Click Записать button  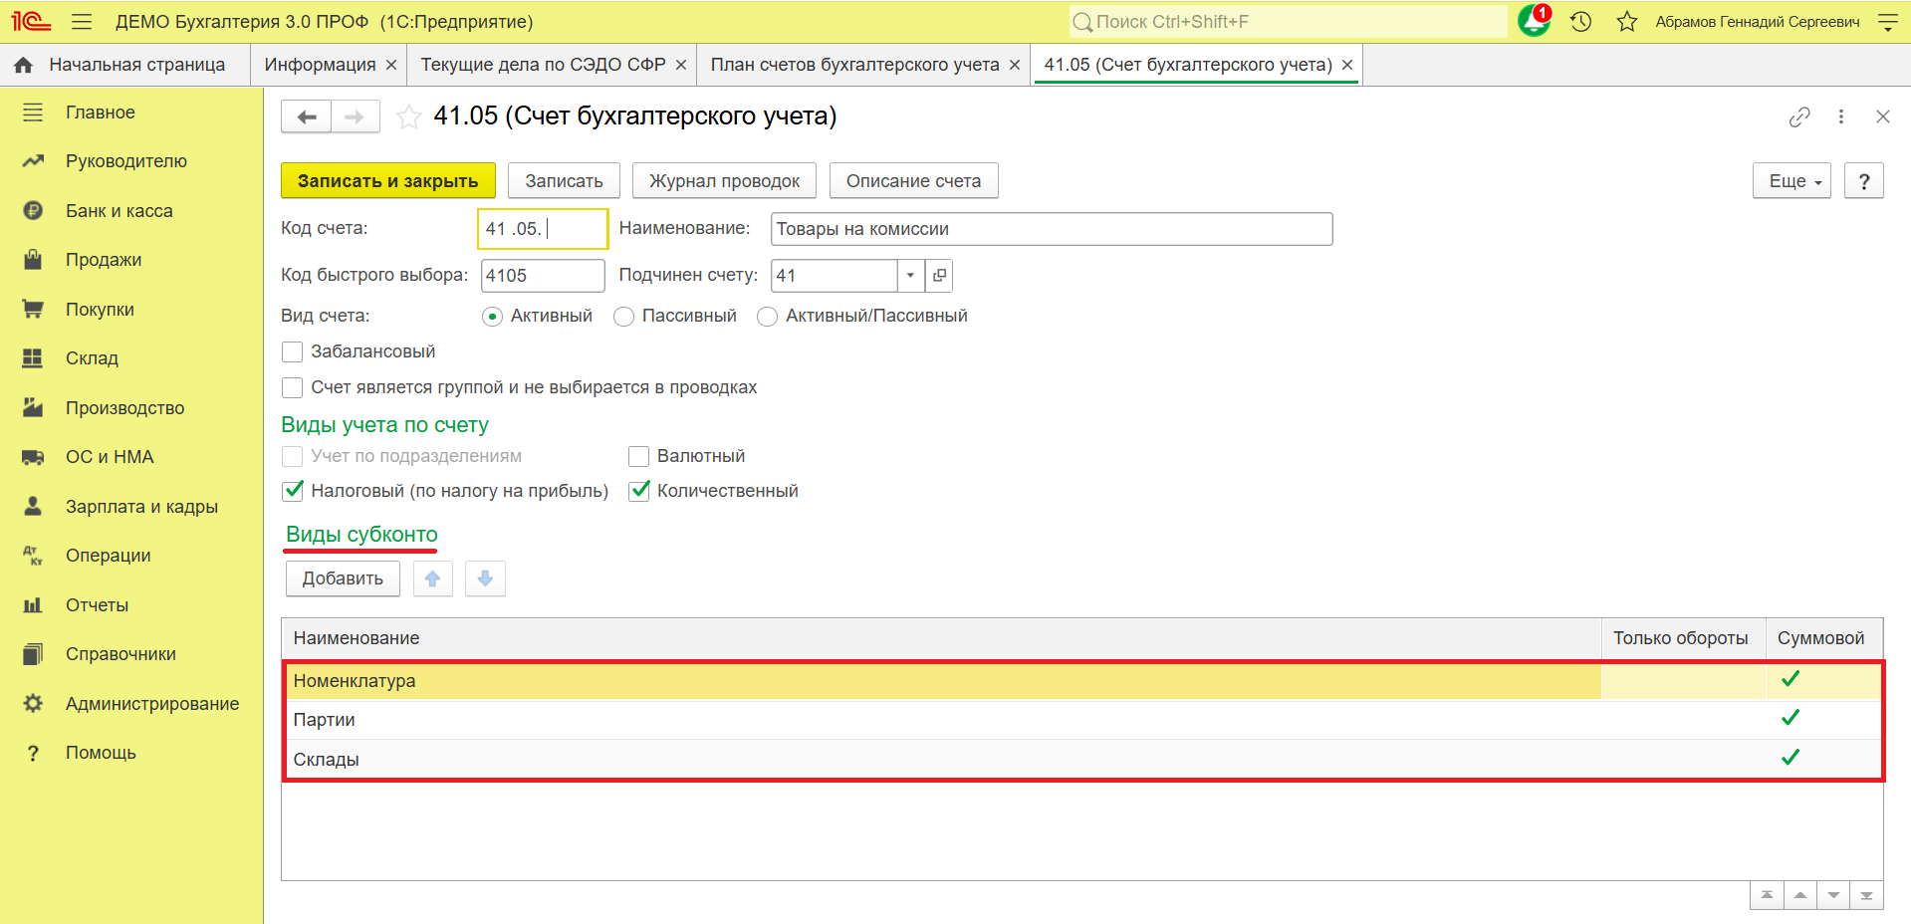[564, 181]
